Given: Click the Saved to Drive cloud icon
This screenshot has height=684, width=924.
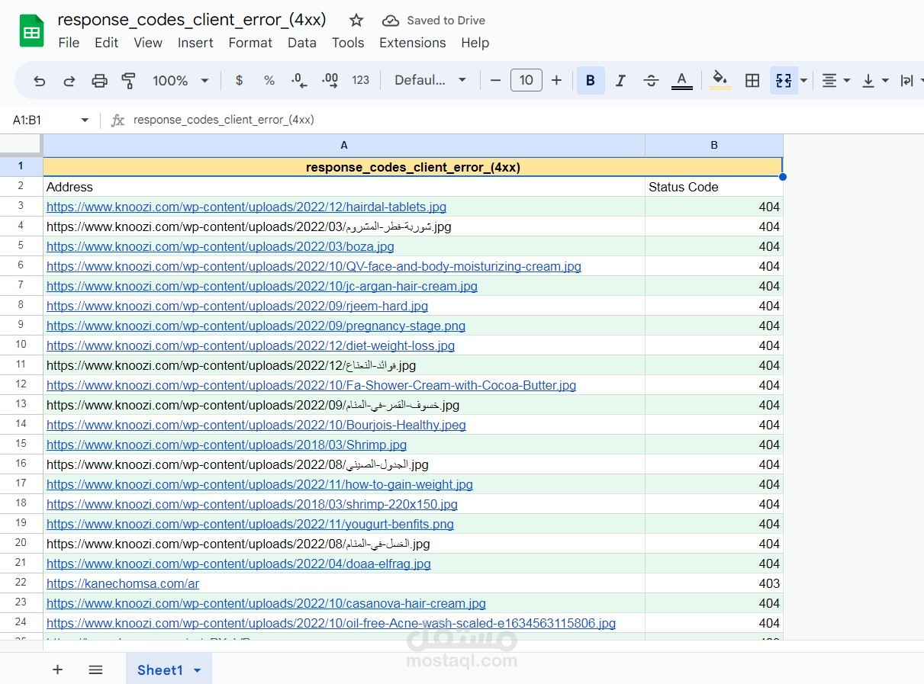Looking at the screenshot, I should coord(391,21).
